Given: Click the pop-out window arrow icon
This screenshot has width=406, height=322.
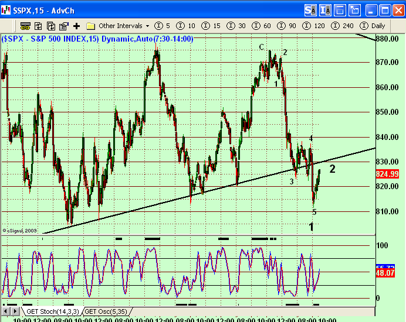Looking at the screenshot, I should click(354, 11).
